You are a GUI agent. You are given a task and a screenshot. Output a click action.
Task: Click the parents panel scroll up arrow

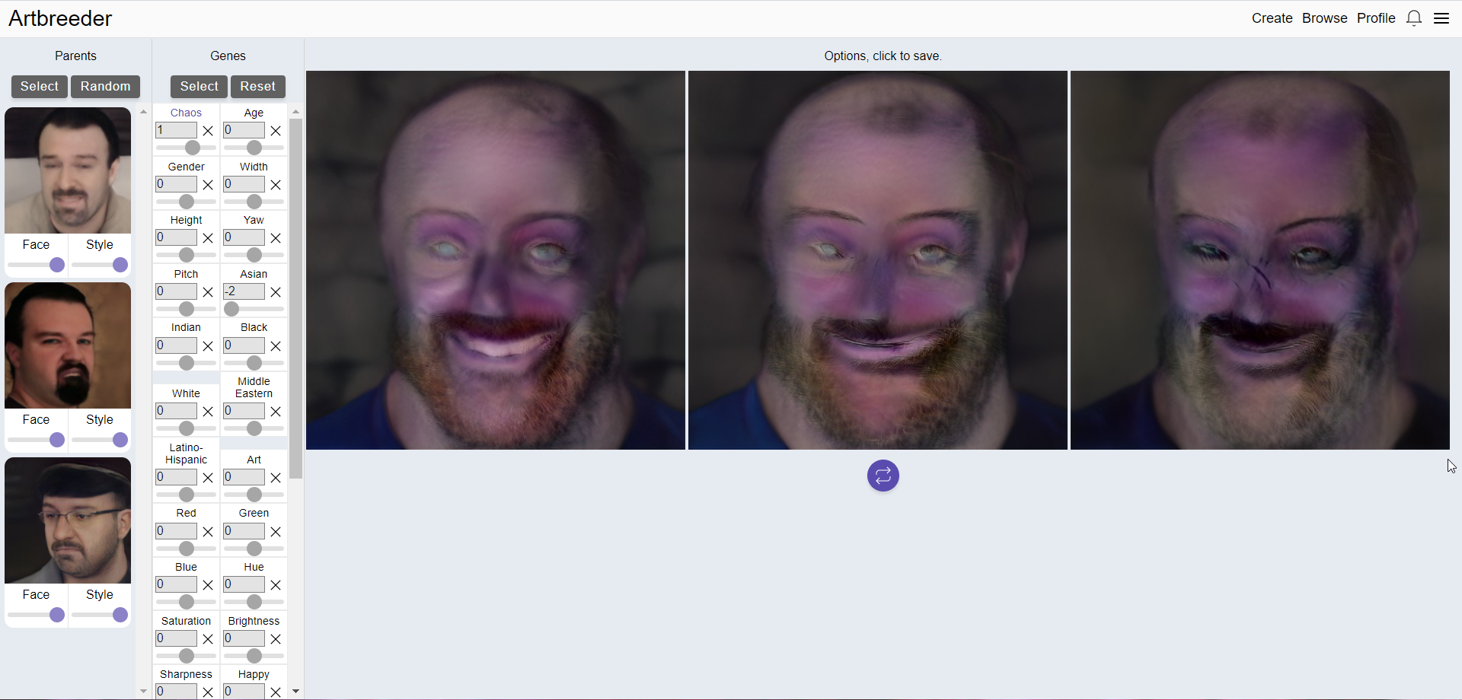(x=143, y=112)
